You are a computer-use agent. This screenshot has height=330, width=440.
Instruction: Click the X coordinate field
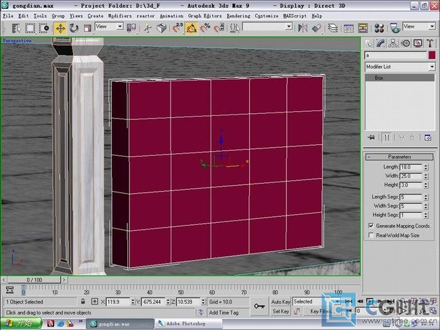tap(118, 302)
